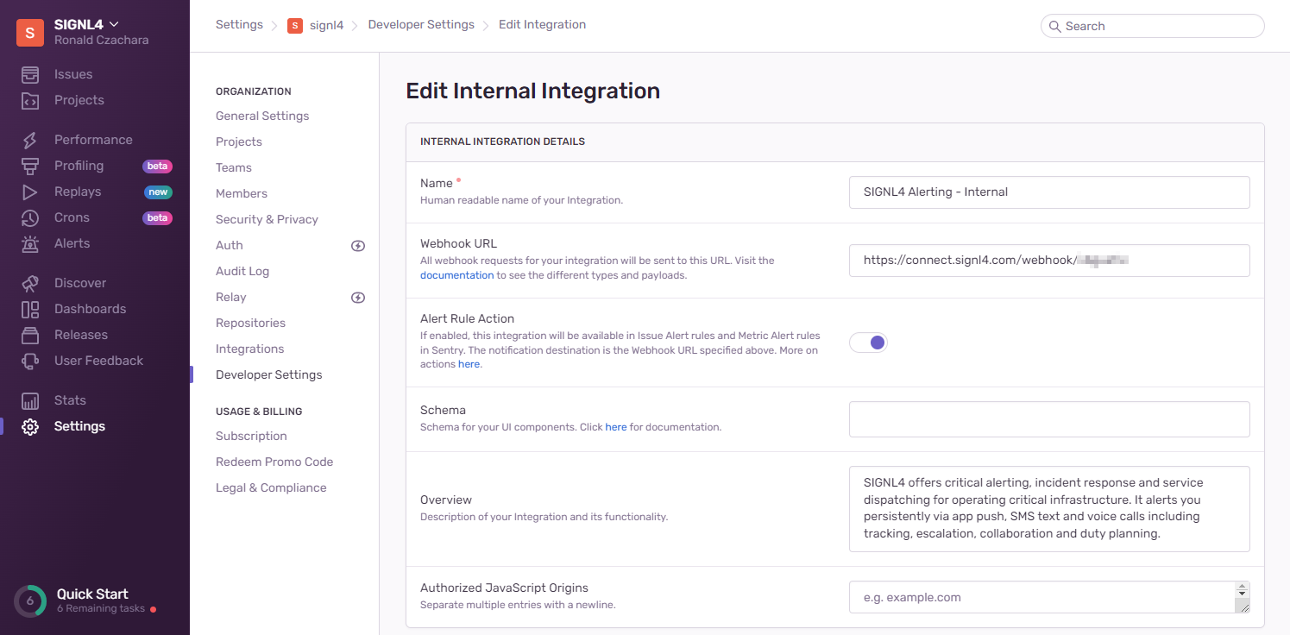Open Security & Privacy settings
1290x635 pixels.
click(x=267, y=219)
